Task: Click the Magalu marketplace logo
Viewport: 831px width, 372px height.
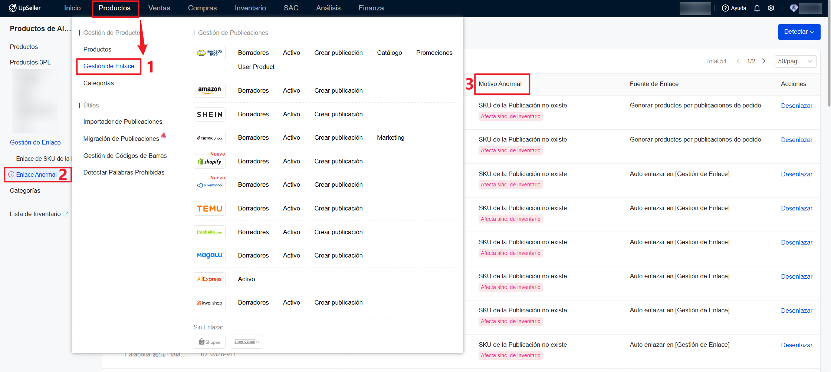Action: (209, 256)
